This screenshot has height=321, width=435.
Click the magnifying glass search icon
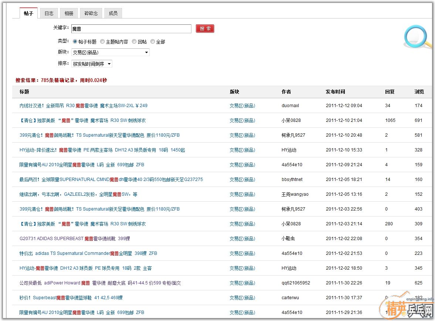click(417, 37)
